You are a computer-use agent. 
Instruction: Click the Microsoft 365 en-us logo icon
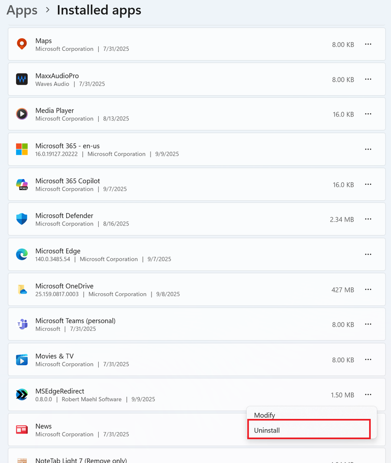[22, 149]
